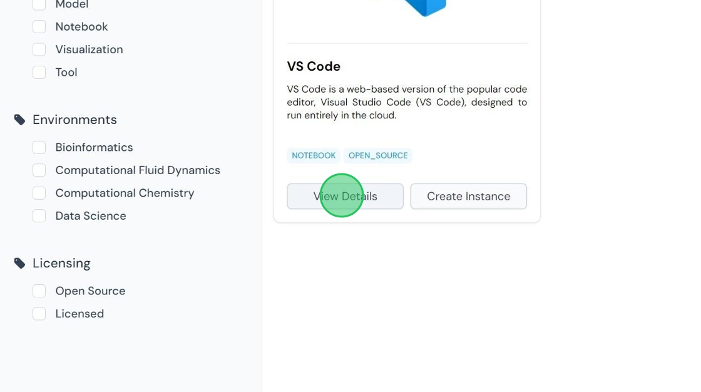Click the VS Code logo image
Image resolution: width=701 pixels, height=392 pixels.
click(x=424, y=6)
